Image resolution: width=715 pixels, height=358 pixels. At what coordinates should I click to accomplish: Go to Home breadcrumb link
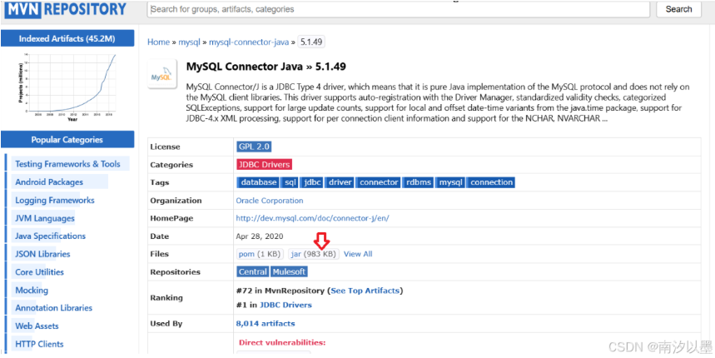click(x=158, y=42)
